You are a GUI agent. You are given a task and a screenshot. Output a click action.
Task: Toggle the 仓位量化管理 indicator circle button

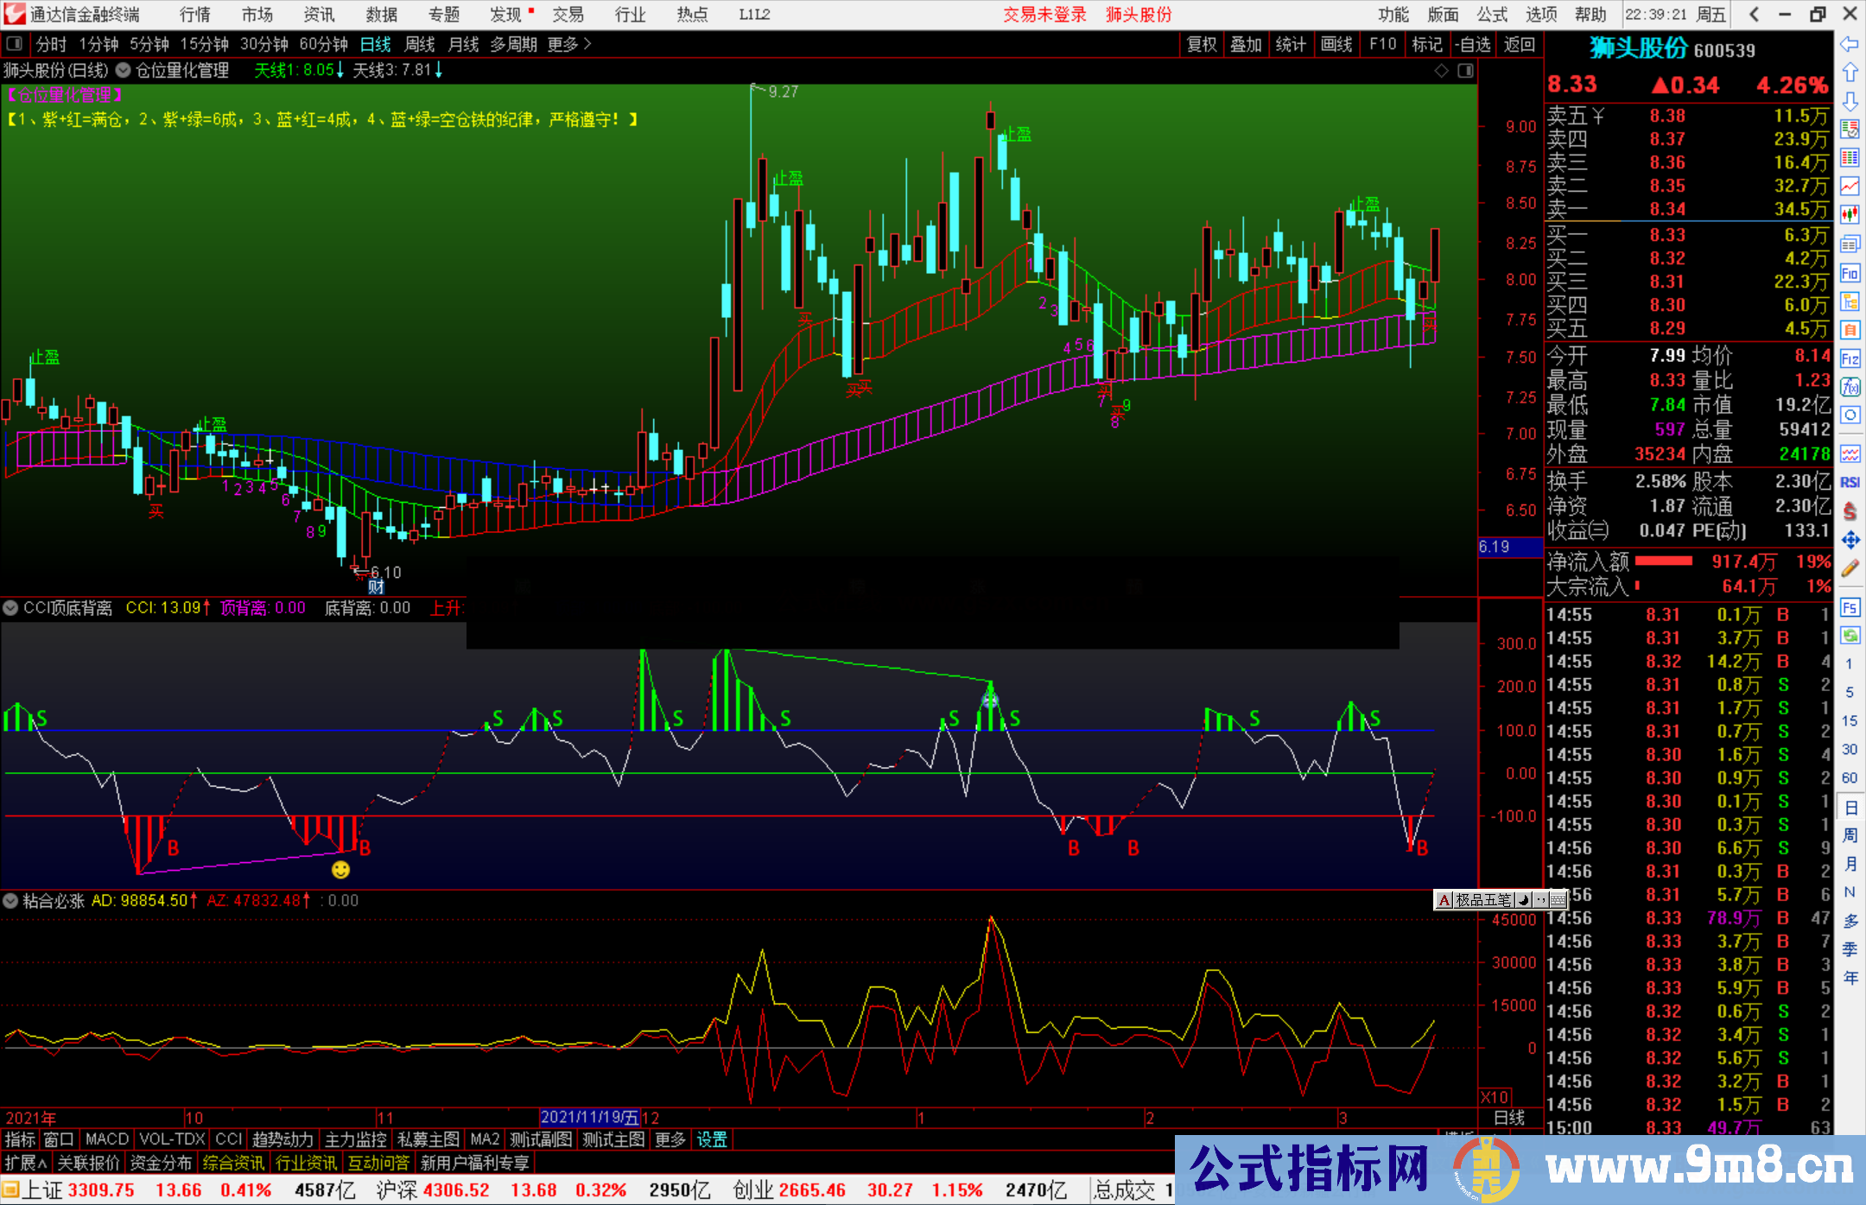click(124, 70)
